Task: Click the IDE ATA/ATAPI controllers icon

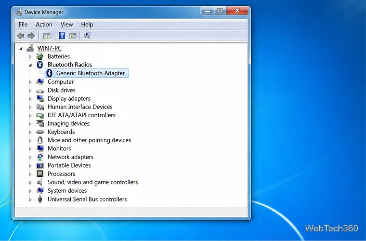Action: pyautogui.click(x=40, y=115)
